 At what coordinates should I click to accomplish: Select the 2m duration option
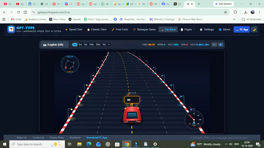click(x=80, y=44)
